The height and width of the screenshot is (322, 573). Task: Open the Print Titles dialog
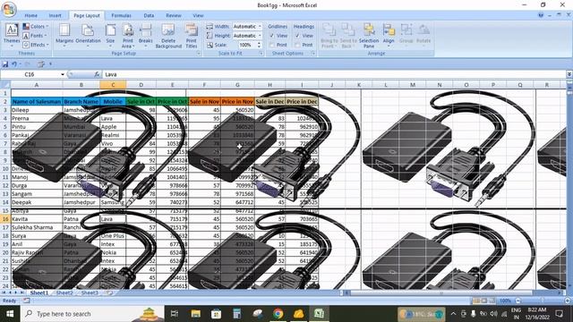pos(191,36)
